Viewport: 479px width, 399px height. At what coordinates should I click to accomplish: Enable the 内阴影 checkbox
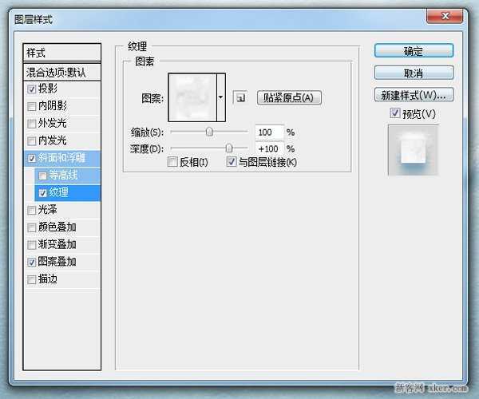(x=31, y=106)
